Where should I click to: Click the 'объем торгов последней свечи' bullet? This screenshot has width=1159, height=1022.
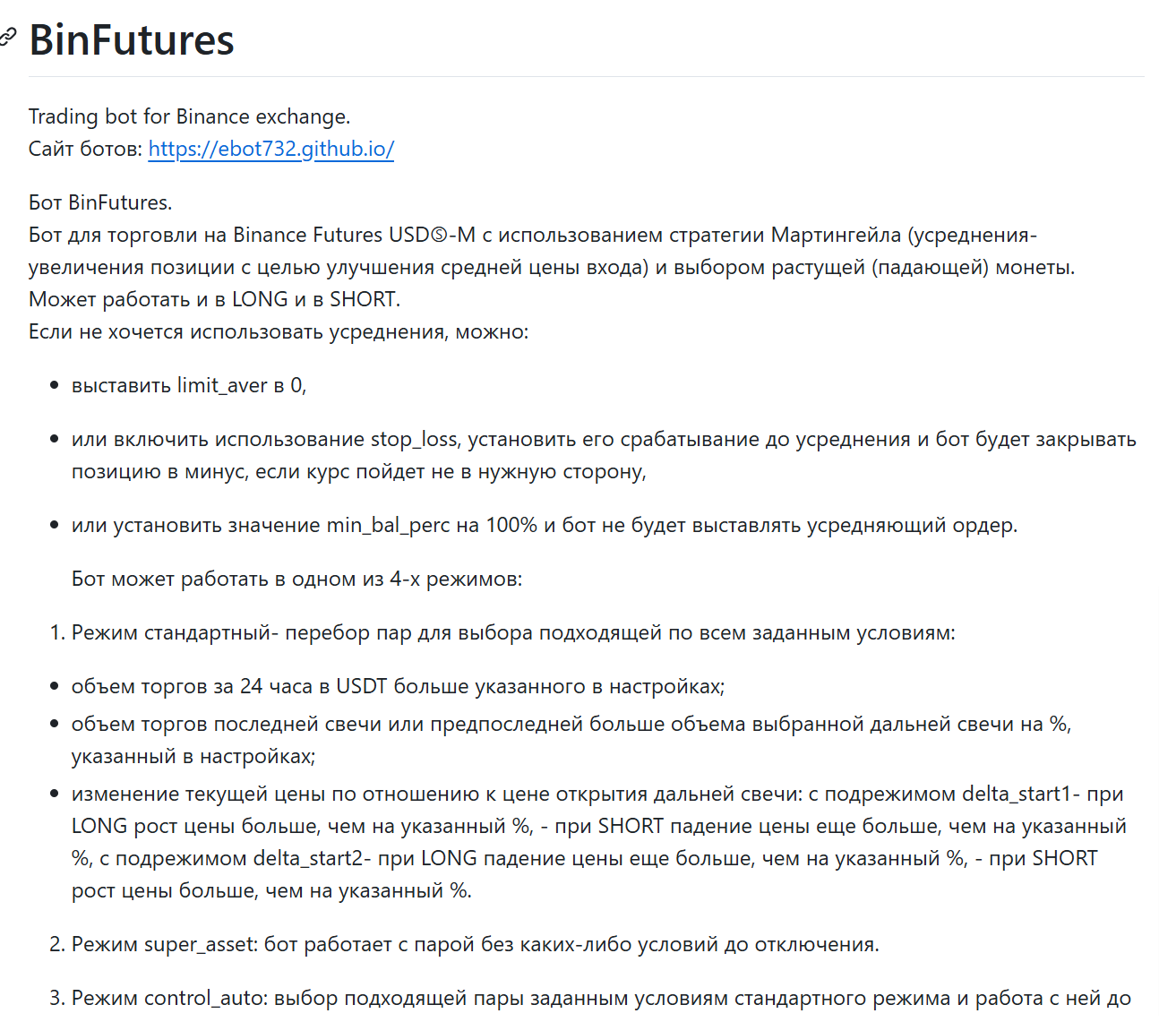(571, 724)
